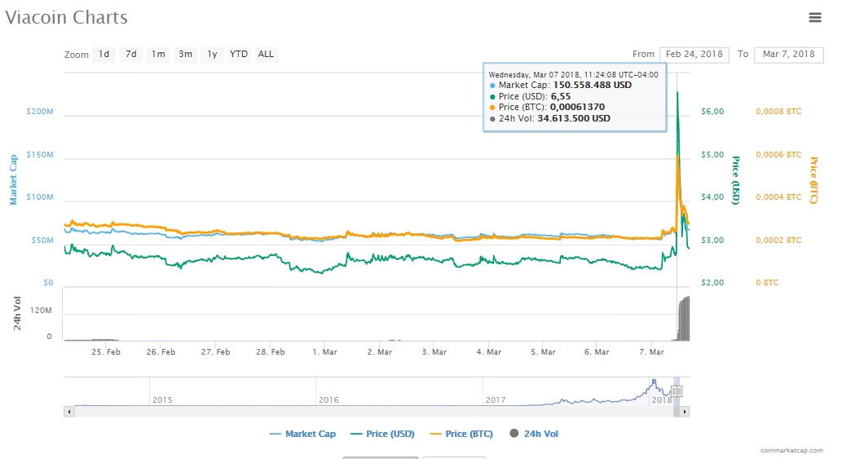The width and height of the screenshot is (842, 459).
Task: Click the Market Cap value in tooltip
Action: (x=593, y=86)
